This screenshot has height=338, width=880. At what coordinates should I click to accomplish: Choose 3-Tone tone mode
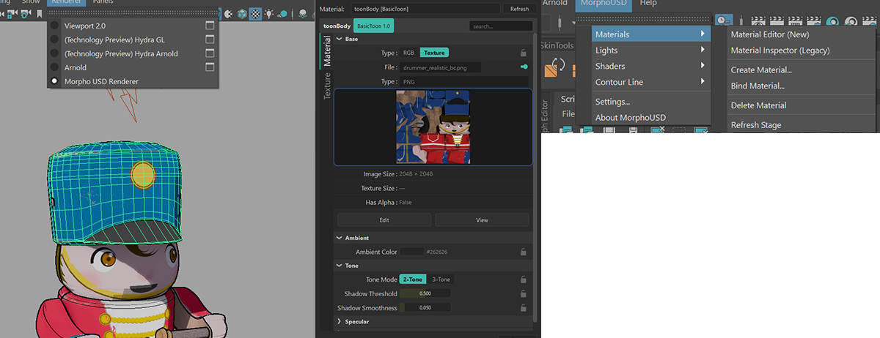[441, 279]
